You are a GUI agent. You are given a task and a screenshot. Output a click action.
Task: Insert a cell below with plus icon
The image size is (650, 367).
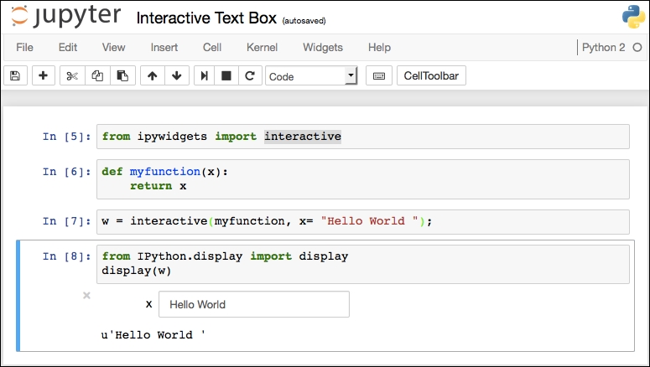pyautogui.click(x=43, y=75)
